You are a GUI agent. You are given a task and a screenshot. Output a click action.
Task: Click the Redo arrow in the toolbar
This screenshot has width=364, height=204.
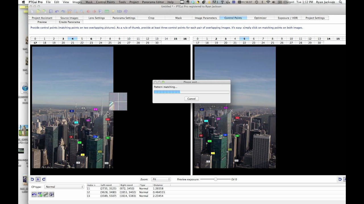coord(63,11)
